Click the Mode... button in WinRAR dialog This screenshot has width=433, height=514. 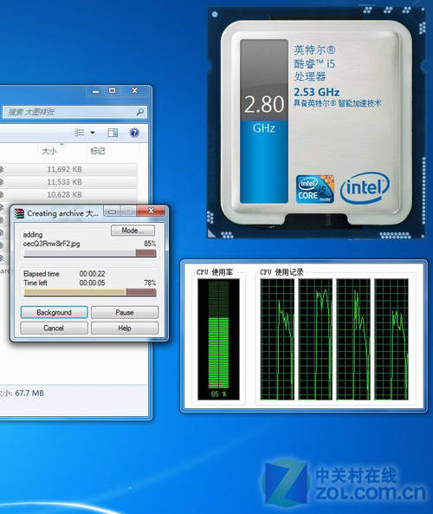coord(132,231)
